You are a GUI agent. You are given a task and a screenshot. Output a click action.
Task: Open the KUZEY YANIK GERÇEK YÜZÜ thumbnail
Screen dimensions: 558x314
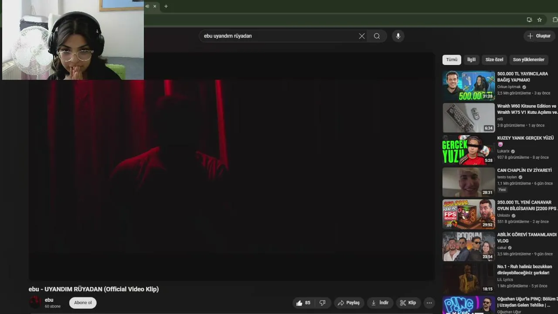pyautogui.click(x=469, y=150)
